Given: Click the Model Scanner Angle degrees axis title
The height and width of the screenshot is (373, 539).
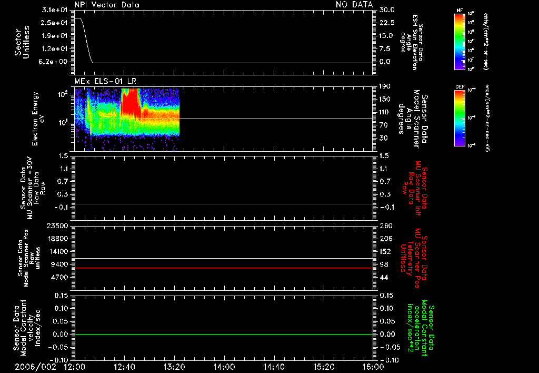Looking at the screenshot, I should coord(413,119).
